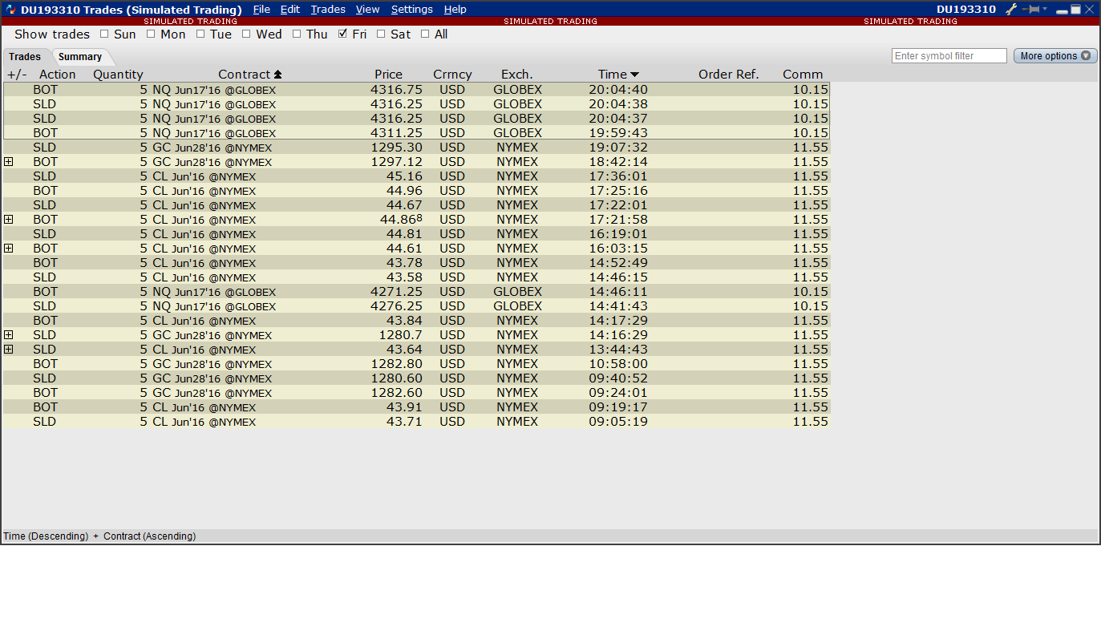Open the Trades menu in menu bar
Screen dimensions: 1101x631
pyautogui.click(x=328, y=10)
